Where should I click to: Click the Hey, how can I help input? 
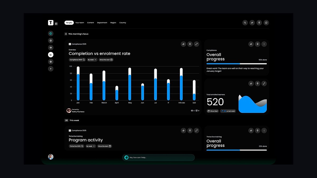click(x=158, y=157)
